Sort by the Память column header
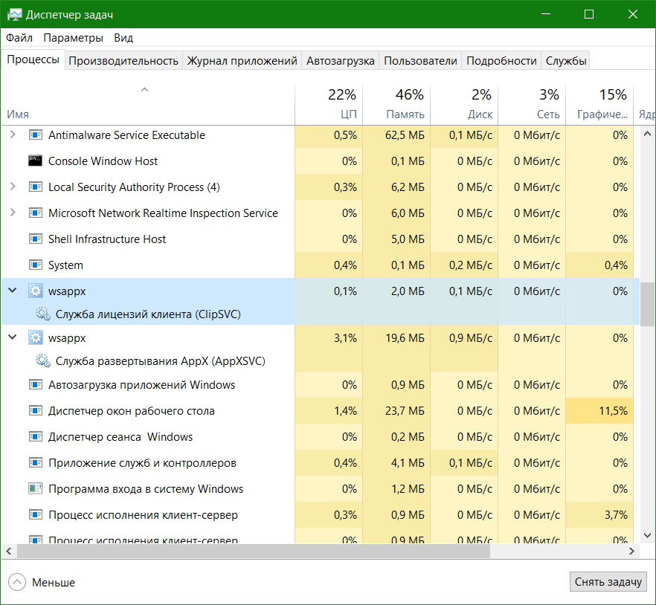 (396, 105)
